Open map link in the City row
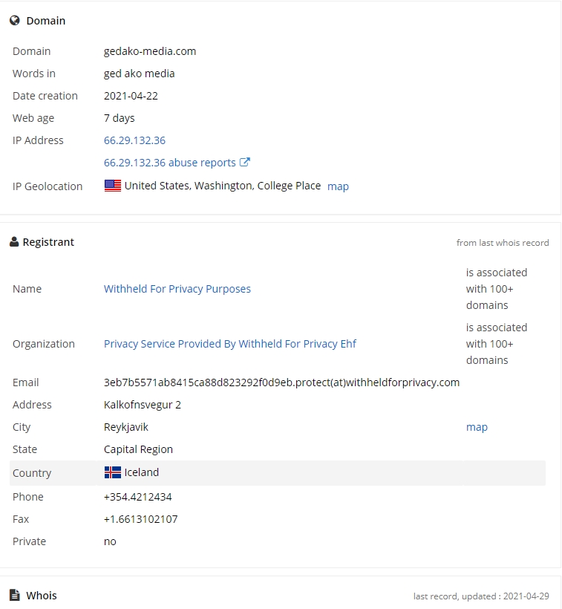The height and width of the screenshot is (609, 562). 477,427
